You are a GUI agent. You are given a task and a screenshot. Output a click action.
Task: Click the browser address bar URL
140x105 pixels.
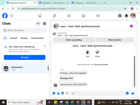point(43,9)
